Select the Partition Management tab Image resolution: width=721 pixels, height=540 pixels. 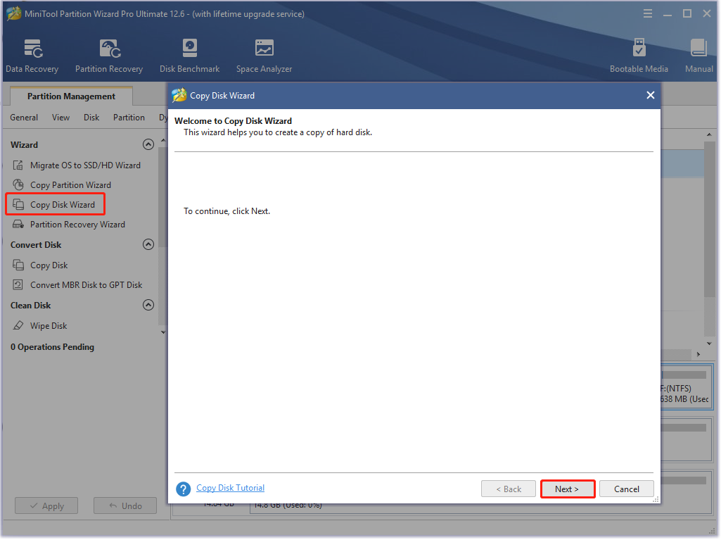71,96
